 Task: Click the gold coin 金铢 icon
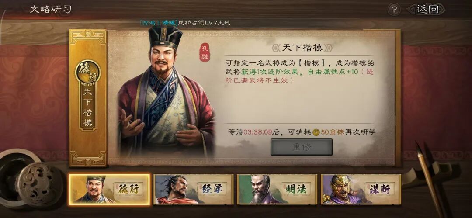pos(316,132)
